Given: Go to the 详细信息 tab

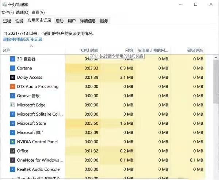Looking at the screenshot, I should coord(88,21).
